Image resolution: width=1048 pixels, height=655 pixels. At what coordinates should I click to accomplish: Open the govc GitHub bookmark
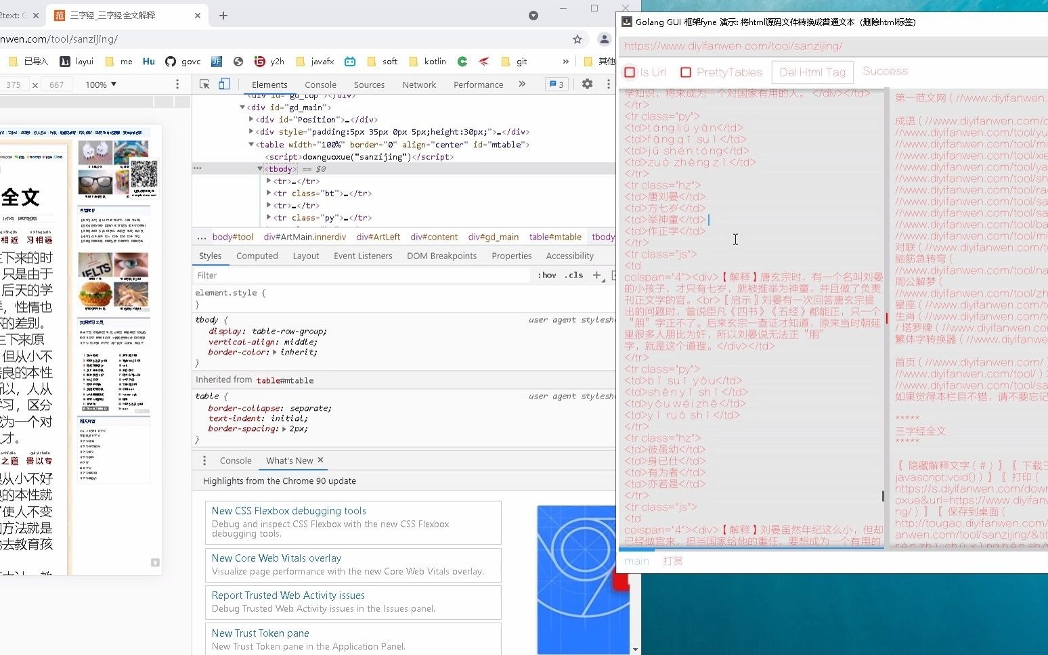183,61
